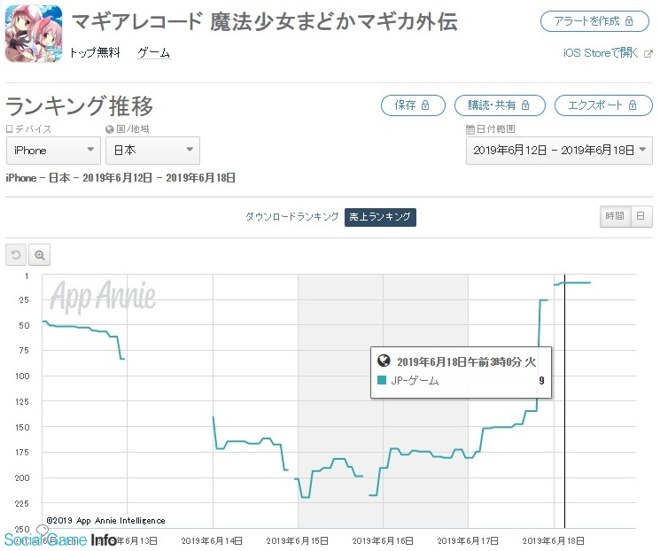Click the ランキング推移 heading
Image resolution: width=660 pixels, height=551 pixels.
[x=79, y=105]
